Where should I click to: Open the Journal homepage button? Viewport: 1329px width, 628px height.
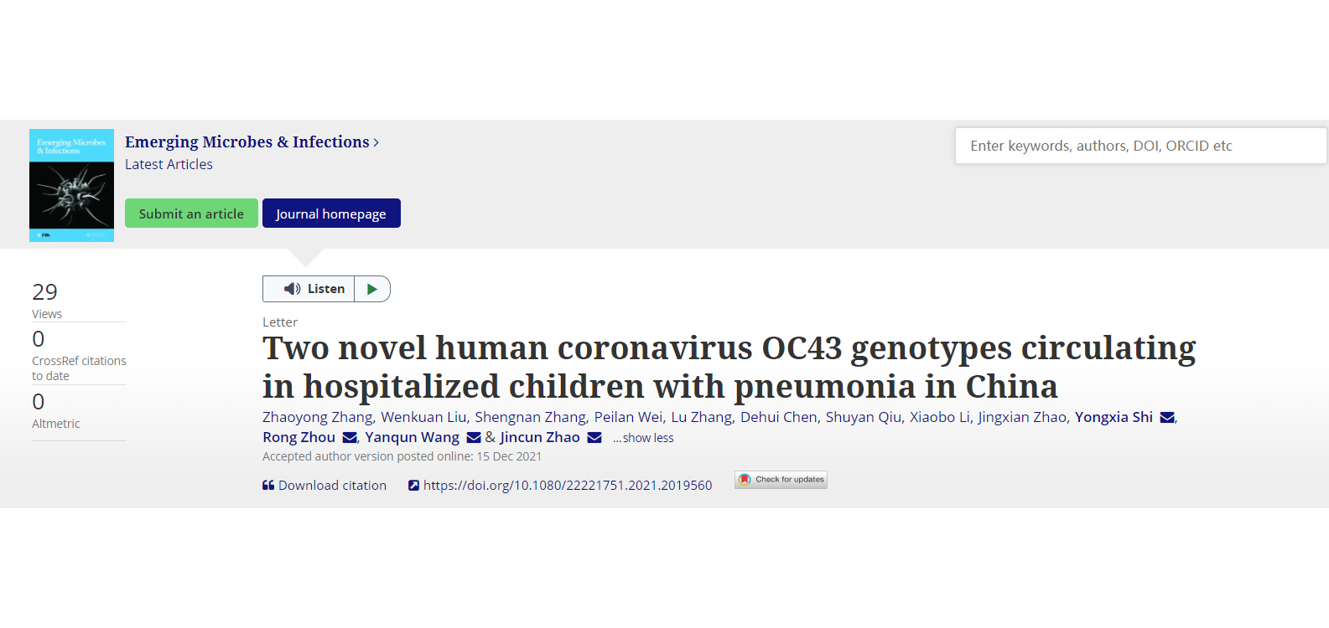pos(331,214)
